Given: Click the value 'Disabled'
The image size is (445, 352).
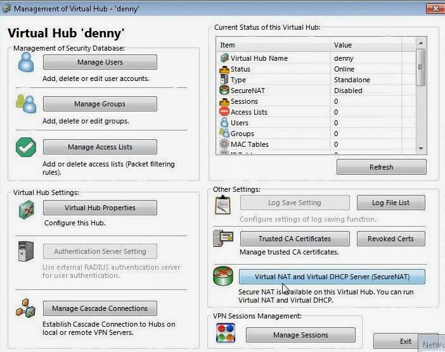Looking at the screenshot, I should pyautogui.click(x=348, y=91).
